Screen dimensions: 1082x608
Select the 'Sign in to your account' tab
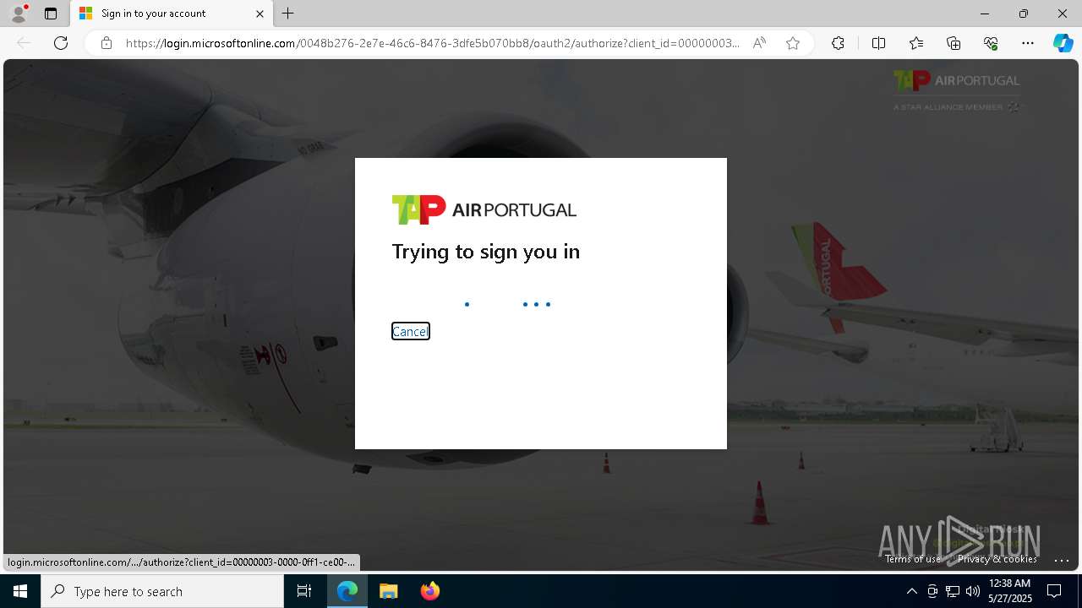172,14
